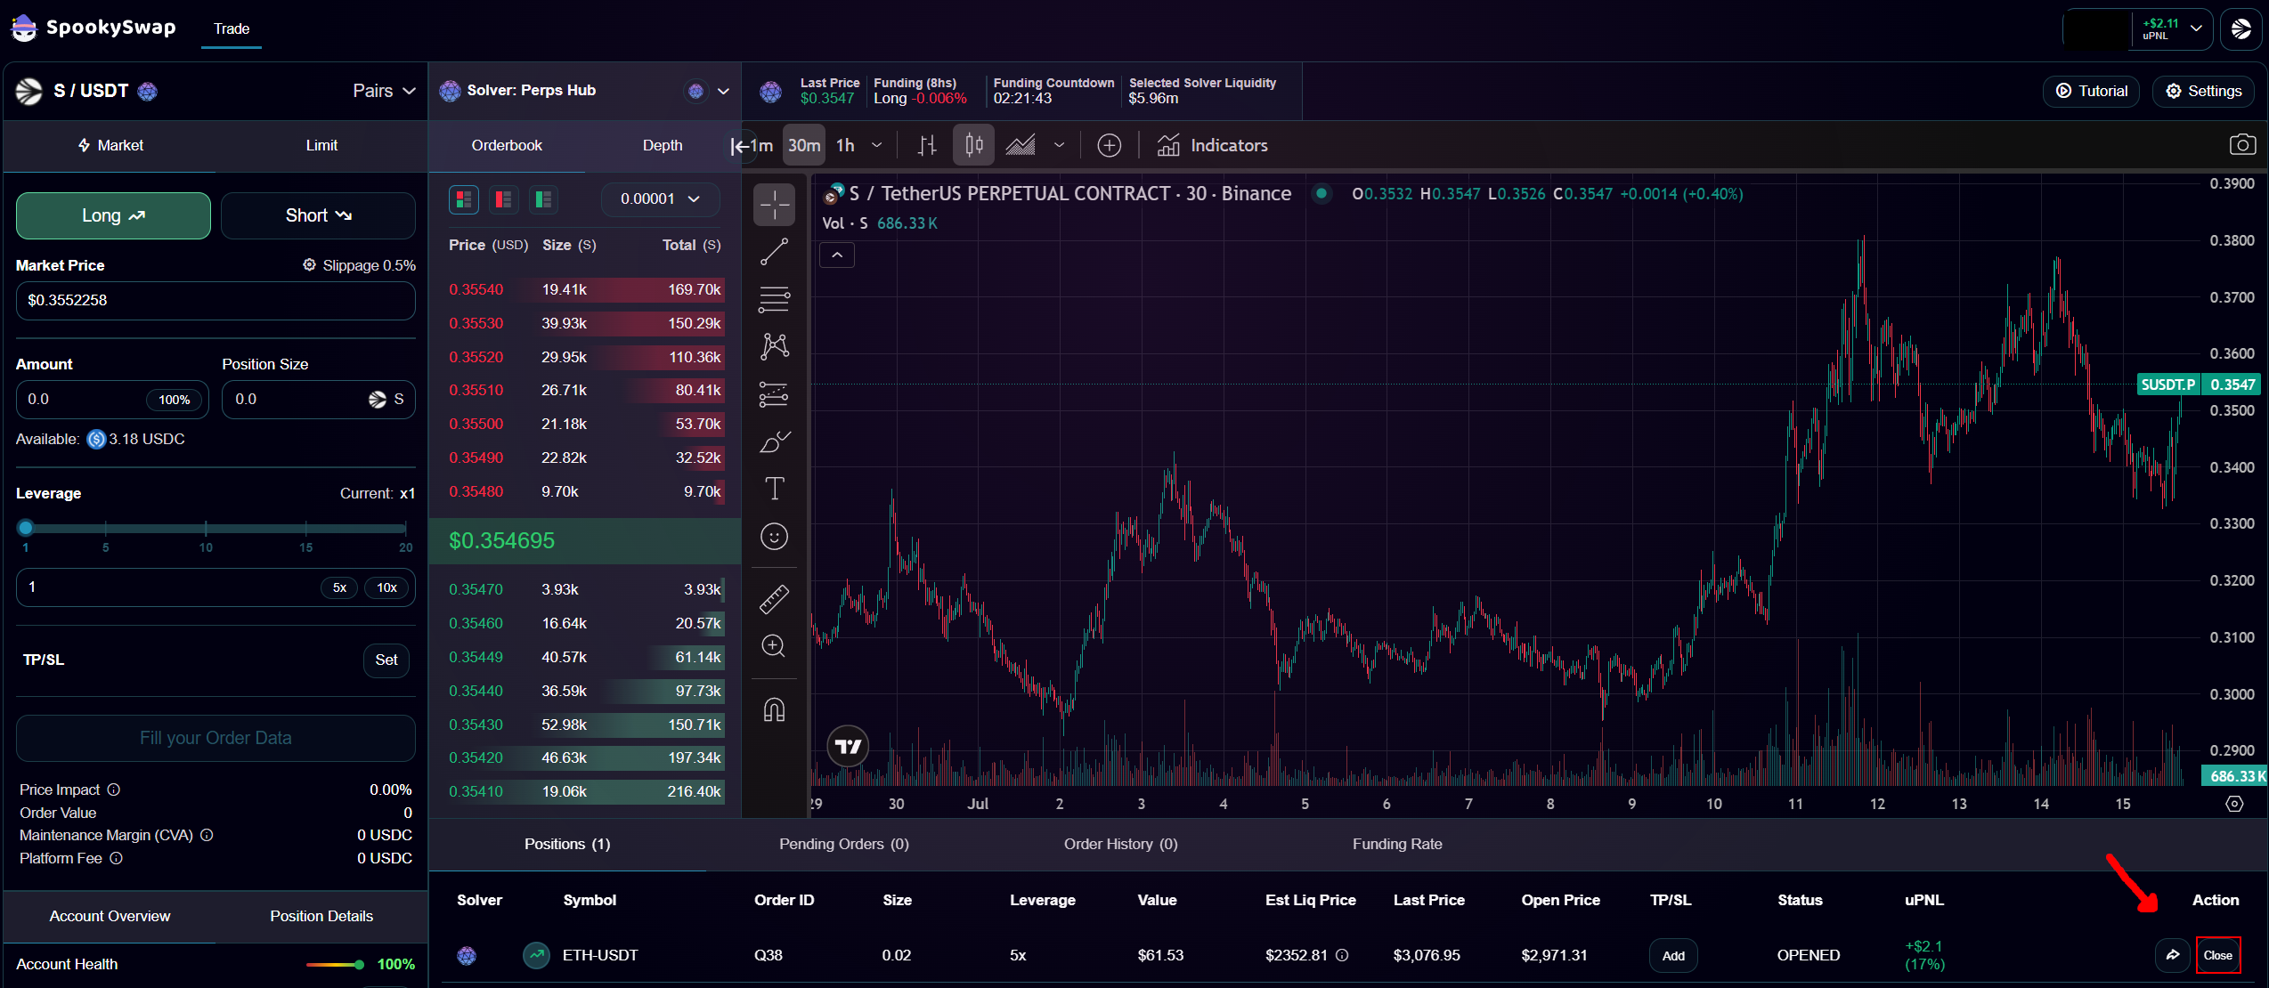This screenshot has height=988, width=2269.
Task: Select the brush drawing tool
Action: tap(774, 441)
